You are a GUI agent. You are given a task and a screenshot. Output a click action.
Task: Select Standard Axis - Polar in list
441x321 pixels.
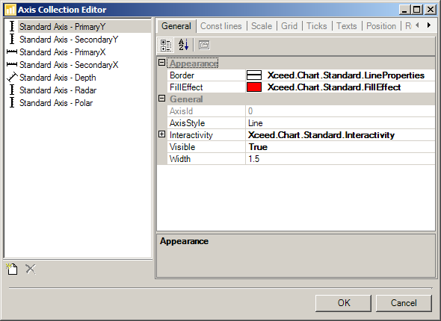click(x=56, y=103)
